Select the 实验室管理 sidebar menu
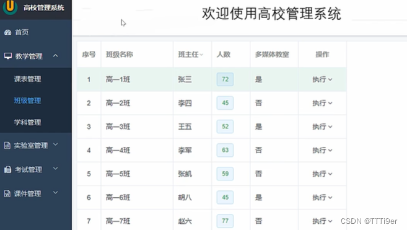The height and width of the screenshot is (230, 407). click(31, 145)
